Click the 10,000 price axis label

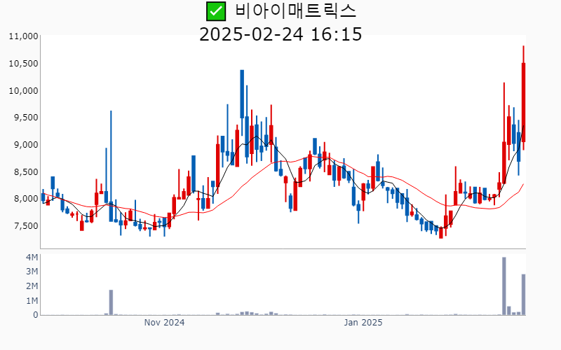(24, 91)
